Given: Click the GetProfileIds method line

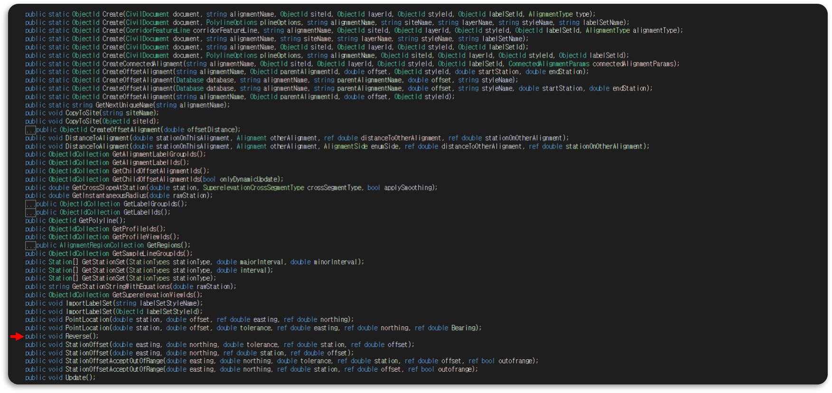Looking at the screenshot, I should 95,229.
